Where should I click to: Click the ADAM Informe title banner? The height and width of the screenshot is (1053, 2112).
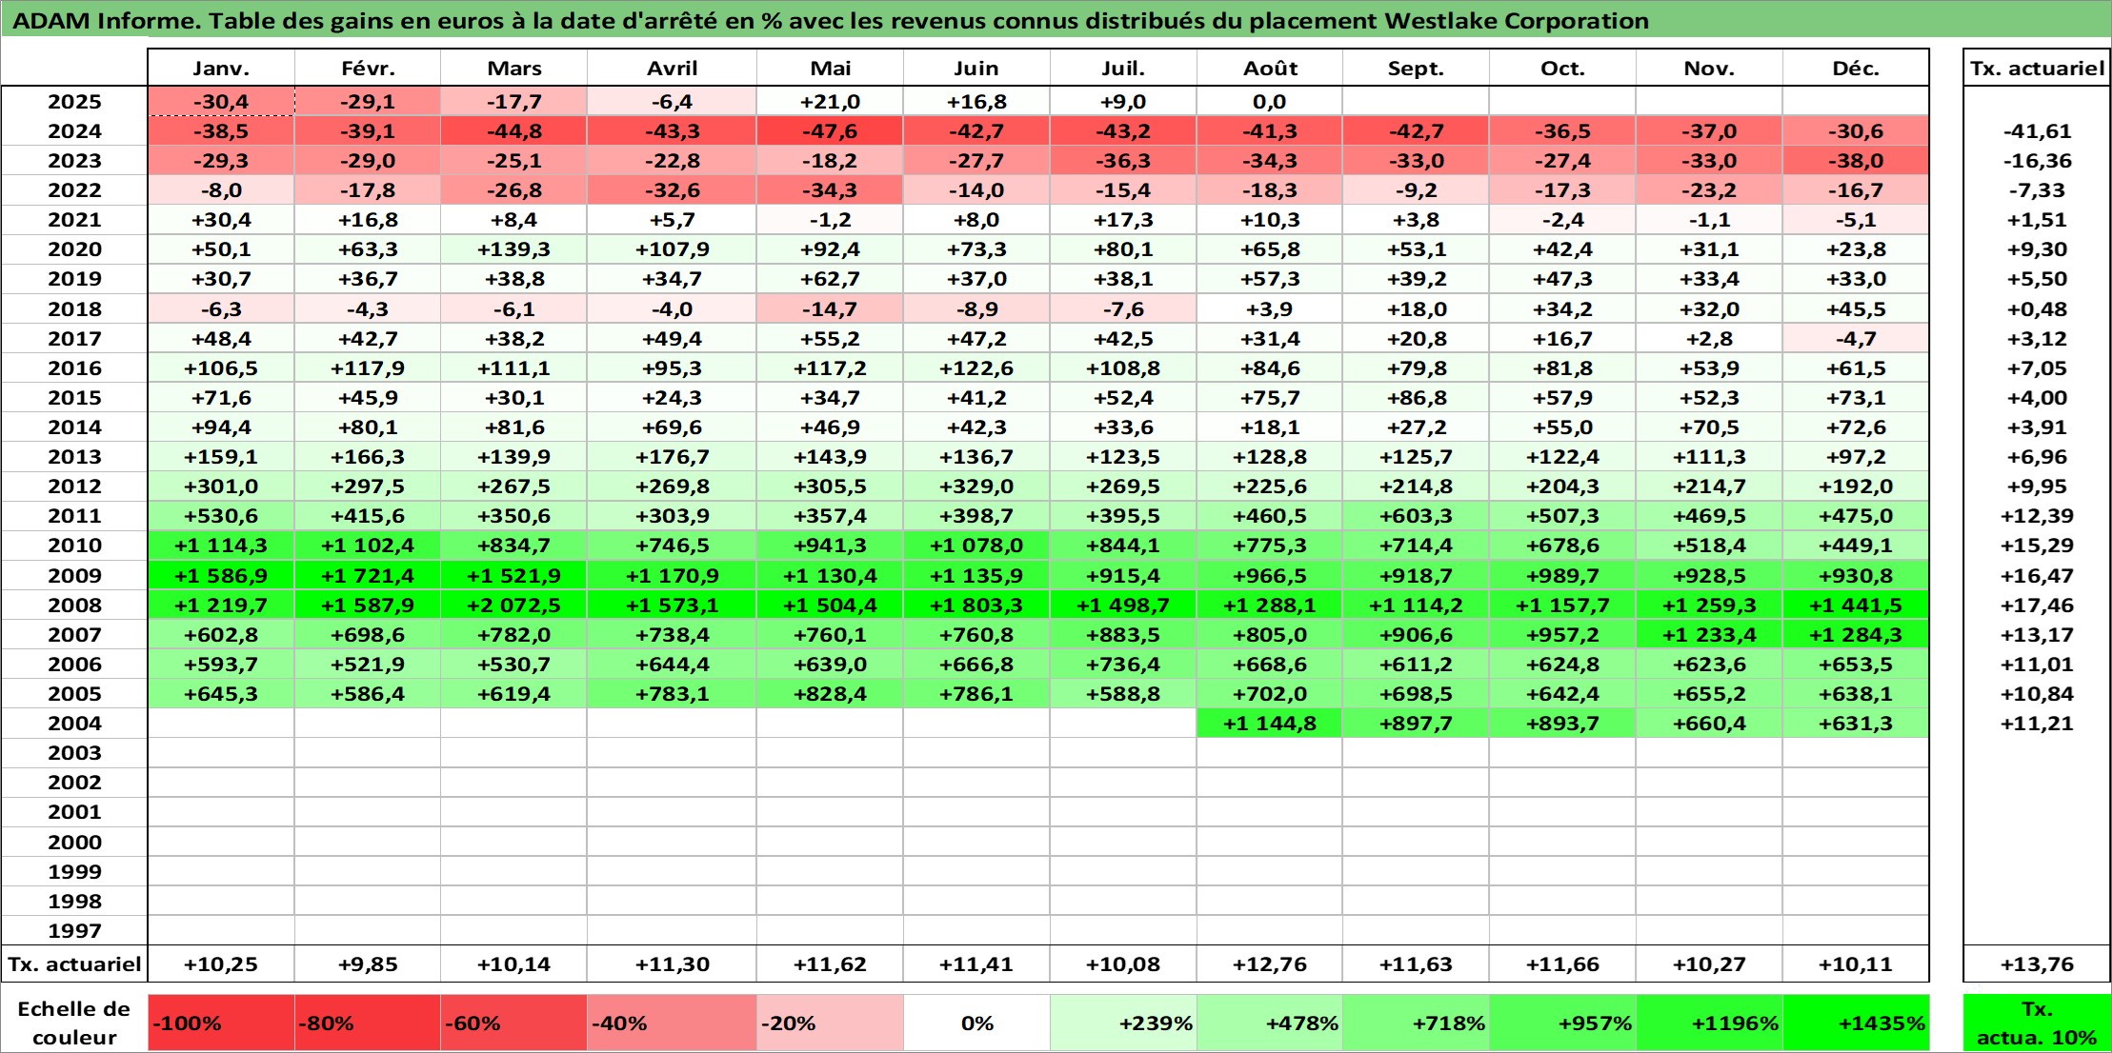click(1056, 20)
